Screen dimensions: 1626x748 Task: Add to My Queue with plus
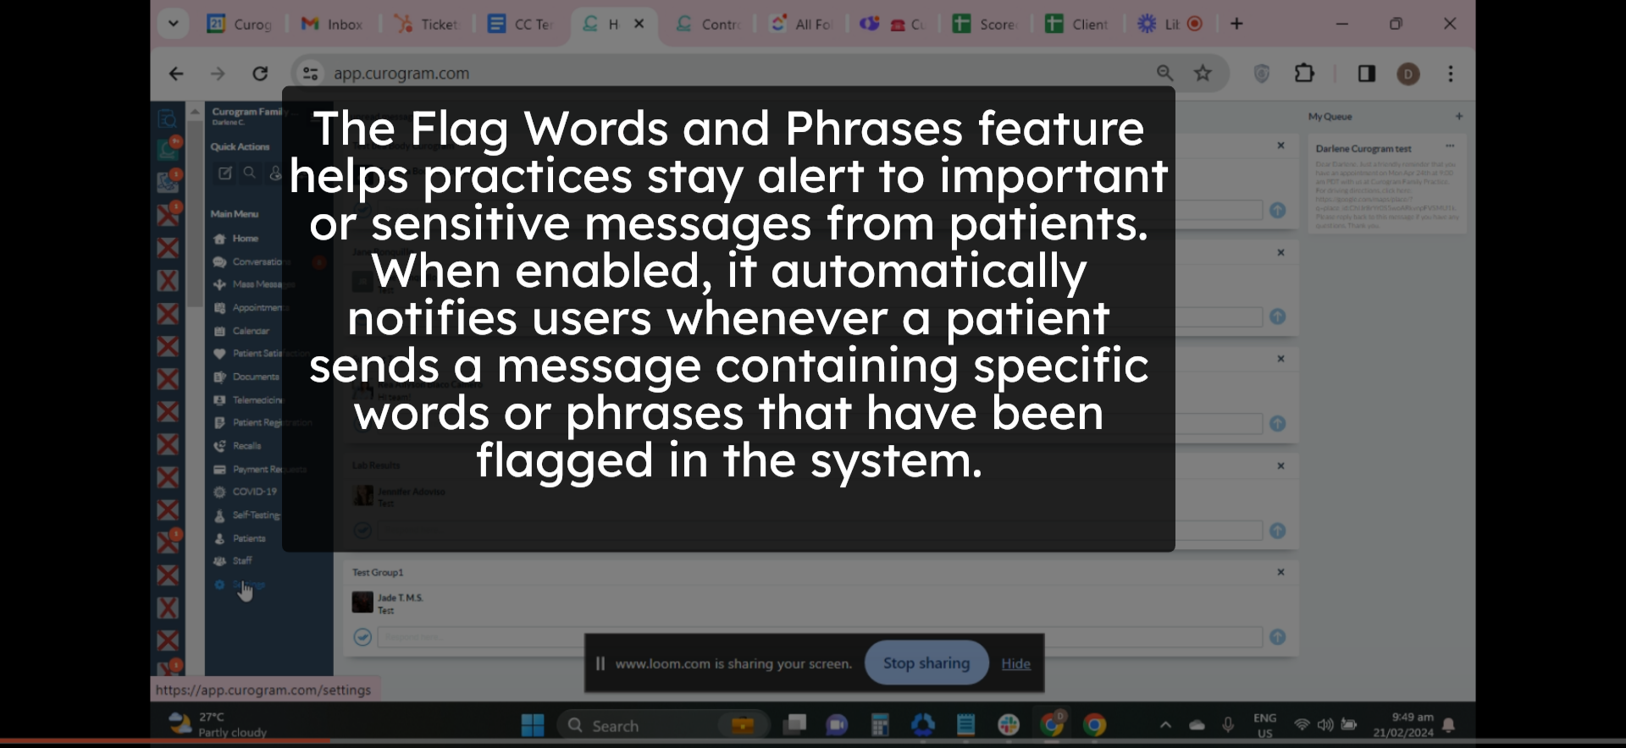(x=1459, y=116)
